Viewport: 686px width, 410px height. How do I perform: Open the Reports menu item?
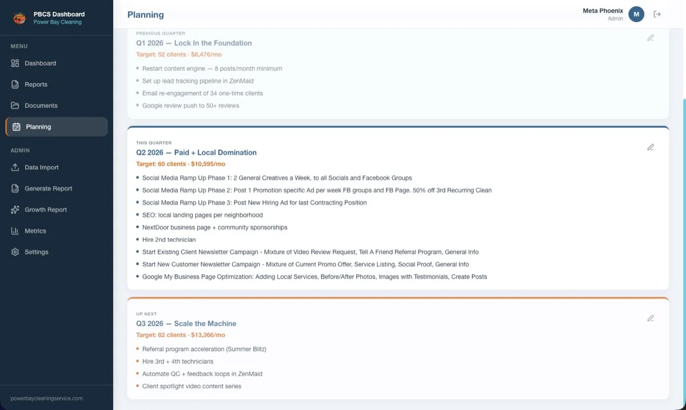point(57,85)
